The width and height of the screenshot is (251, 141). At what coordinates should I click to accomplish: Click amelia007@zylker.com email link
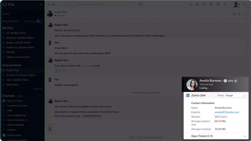point(227,112)
